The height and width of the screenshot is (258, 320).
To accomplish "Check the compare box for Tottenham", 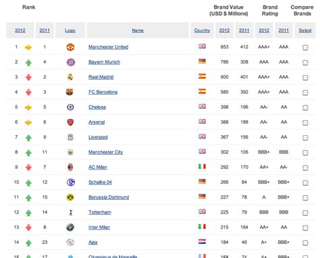I will (x=305, y=213).
